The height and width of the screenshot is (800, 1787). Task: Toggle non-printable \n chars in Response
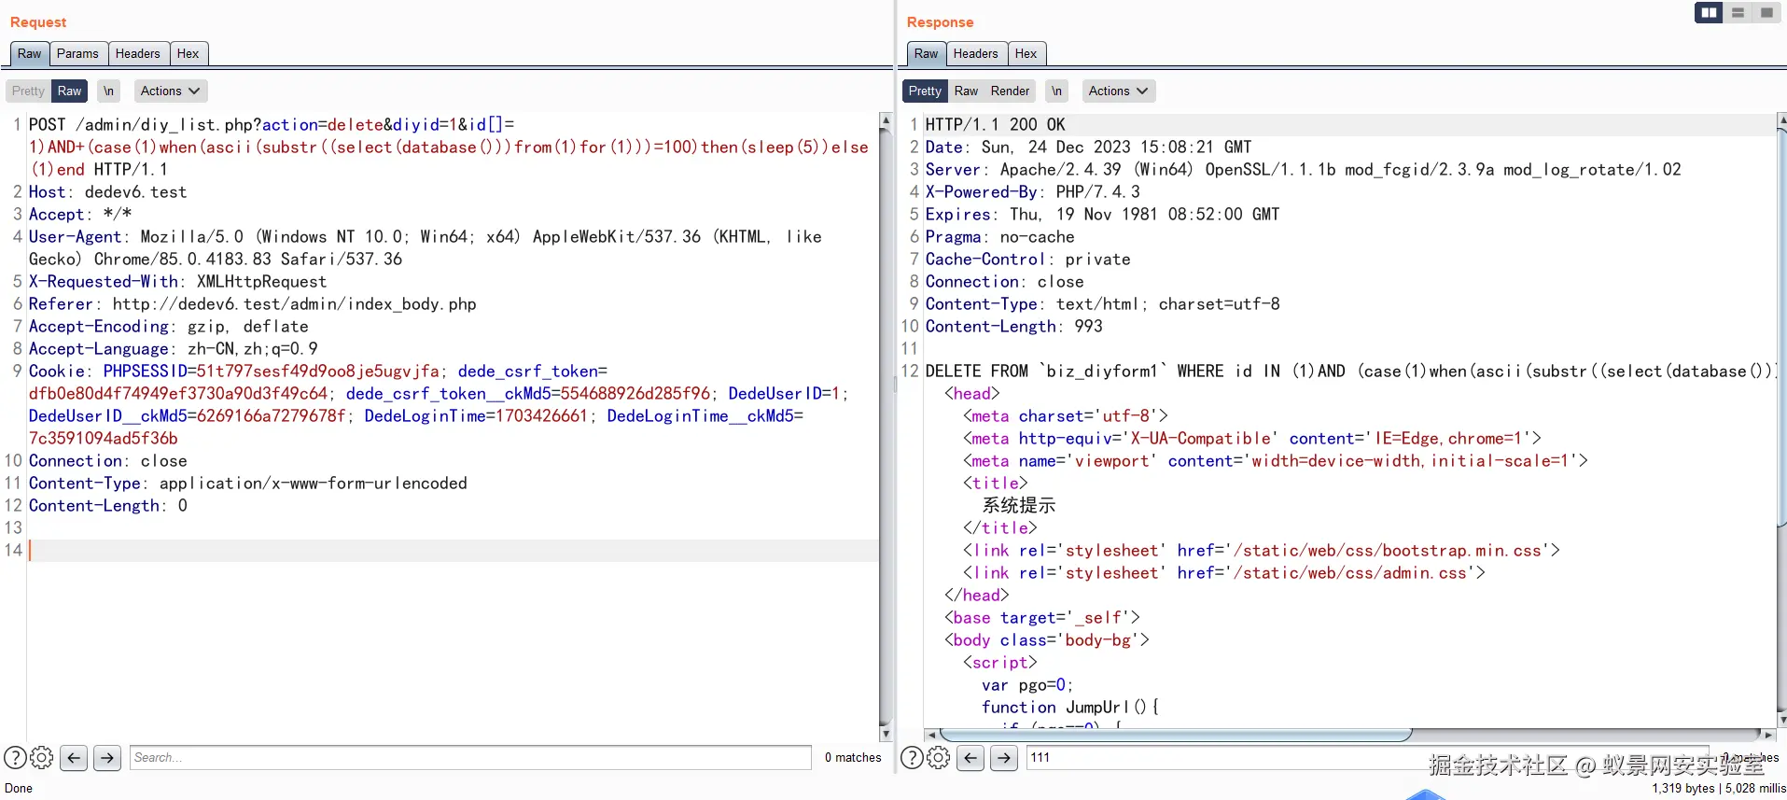click(x=1056, y=91)
